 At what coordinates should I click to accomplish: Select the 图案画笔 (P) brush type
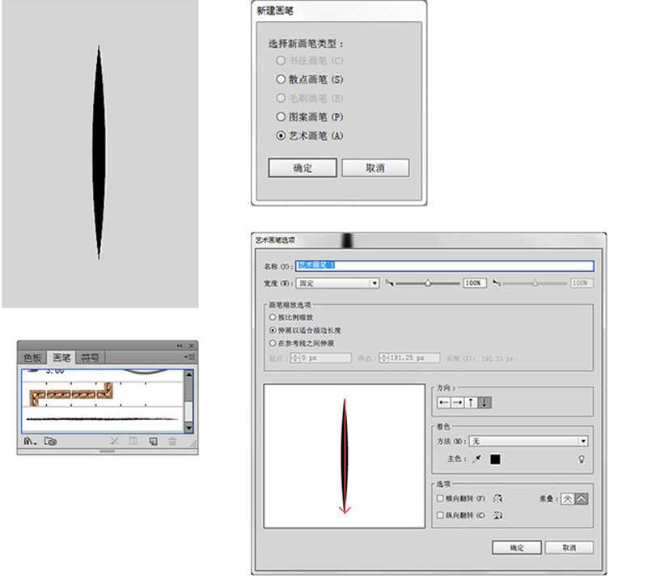(281, 116)
